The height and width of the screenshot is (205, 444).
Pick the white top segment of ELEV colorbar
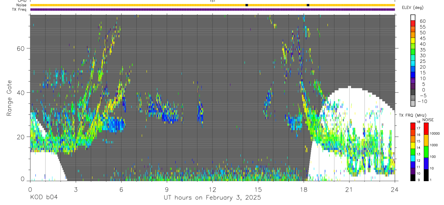pyautogui.click(x=413, y=17)
